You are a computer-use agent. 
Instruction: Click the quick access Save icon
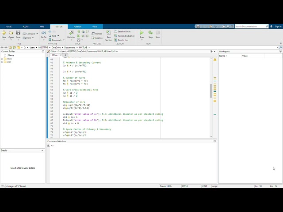click(x=198, y=26)
